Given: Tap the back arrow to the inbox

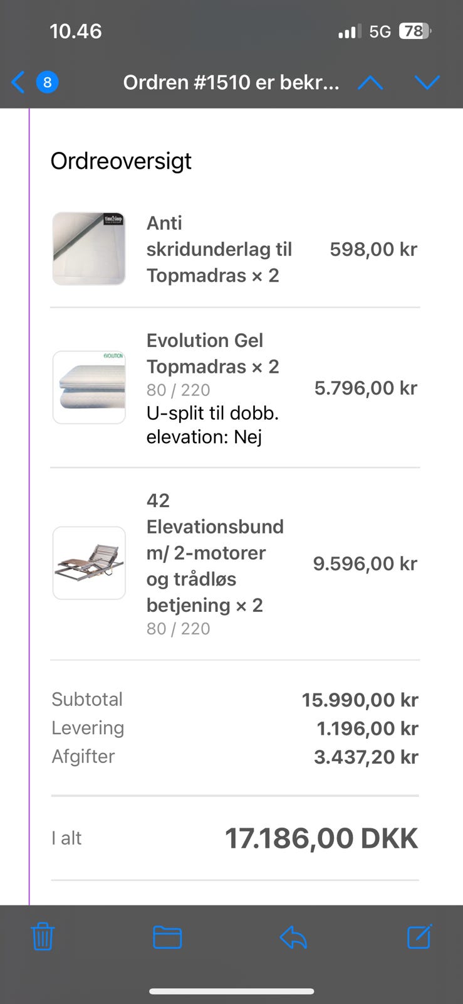Looking at the screenshot, I should click(x=18, y=82).
